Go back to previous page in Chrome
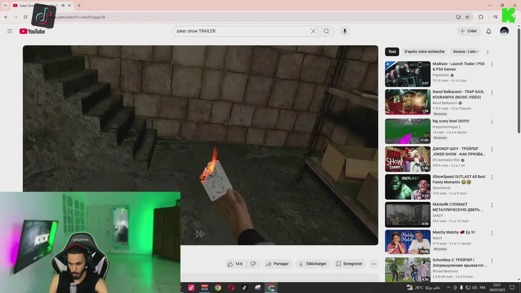 point(6,17)
